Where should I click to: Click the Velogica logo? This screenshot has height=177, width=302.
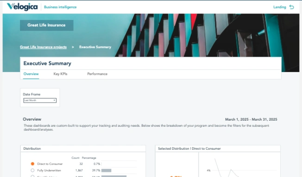coord(22,7)
